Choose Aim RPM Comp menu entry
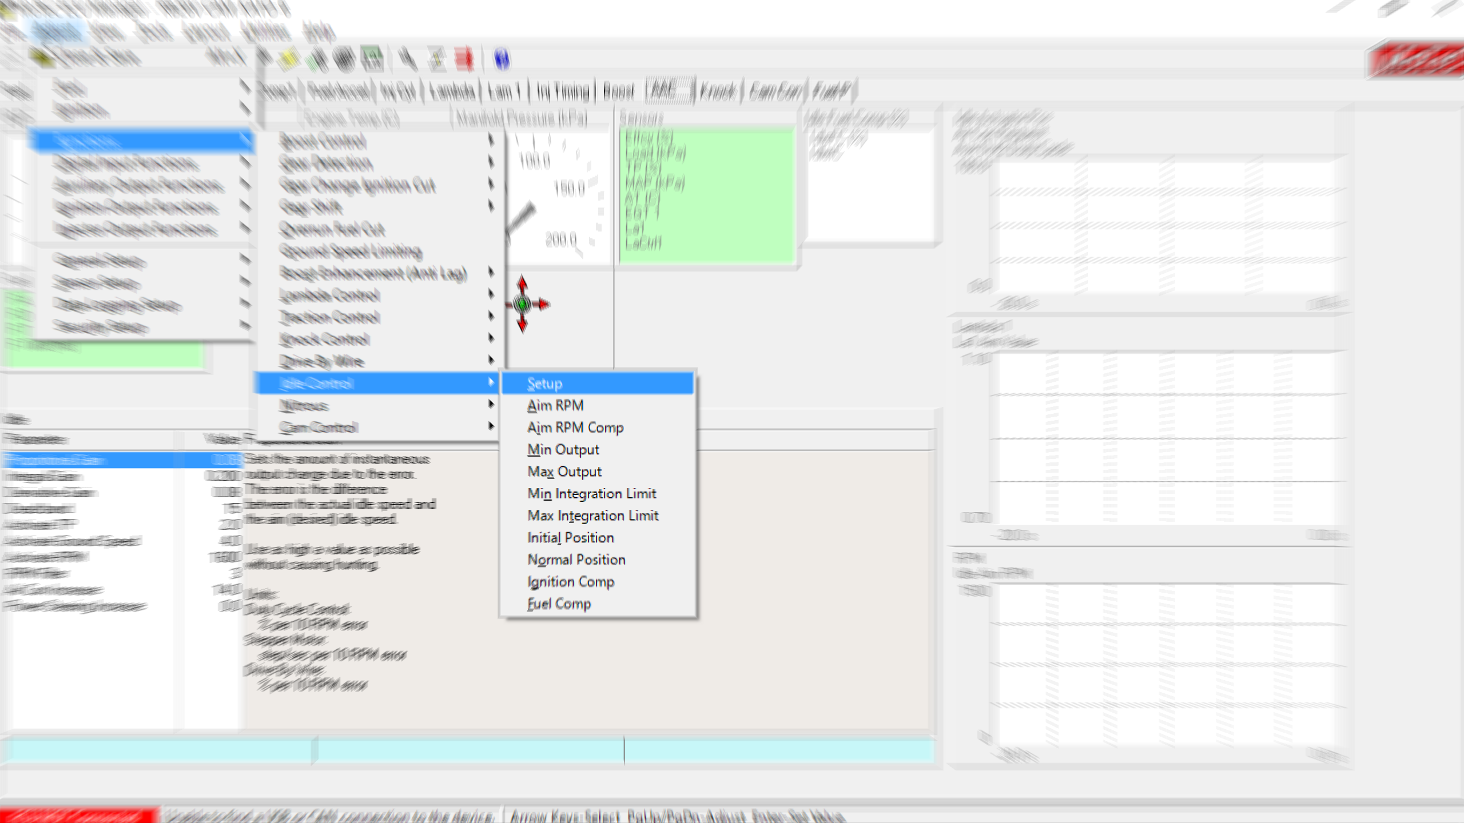1464x823 pixels. click(x=575, y=428)
